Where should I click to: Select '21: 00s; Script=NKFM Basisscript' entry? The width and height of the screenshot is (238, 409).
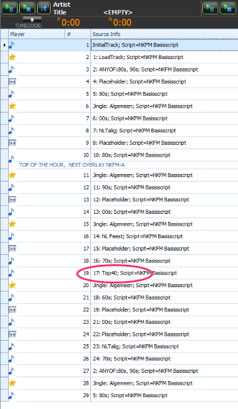point(131,322)
